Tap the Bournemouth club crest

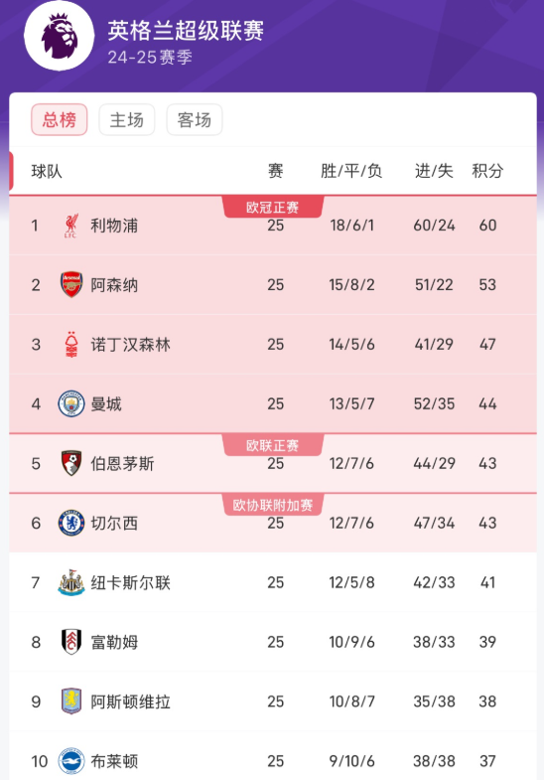click(71, 463)
